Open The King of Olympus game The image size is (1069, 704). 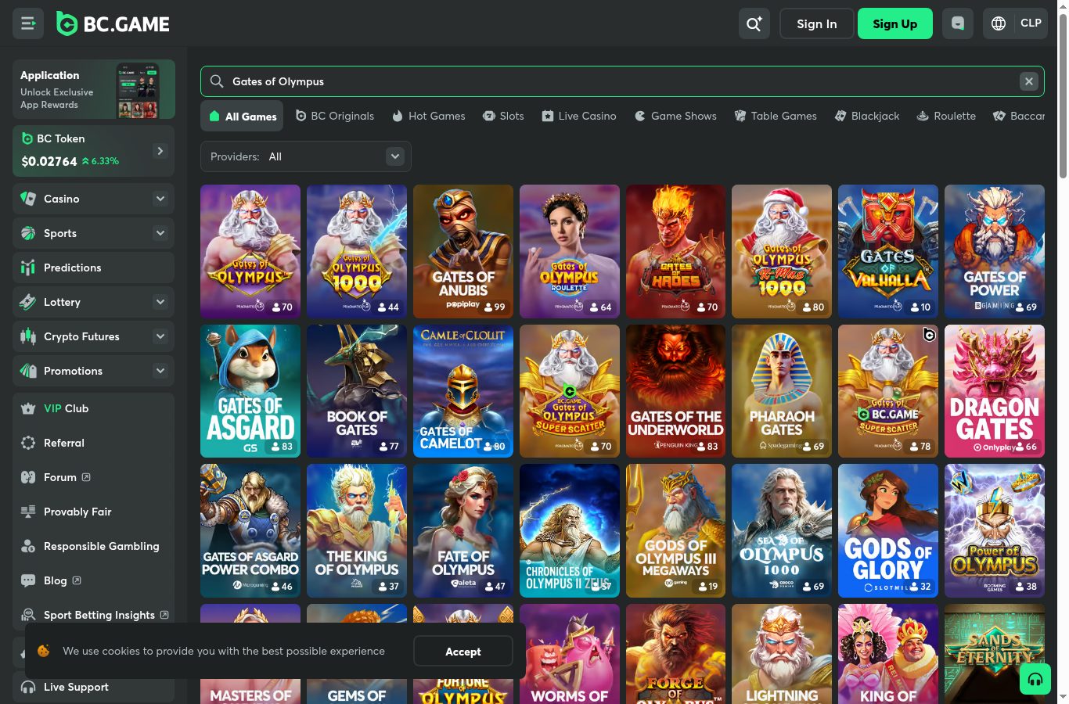click(357, 530)
